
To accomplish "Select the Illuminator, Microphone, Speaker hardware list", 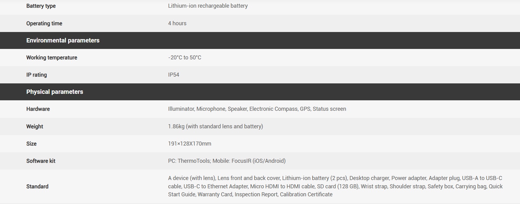I will point(257,109).
